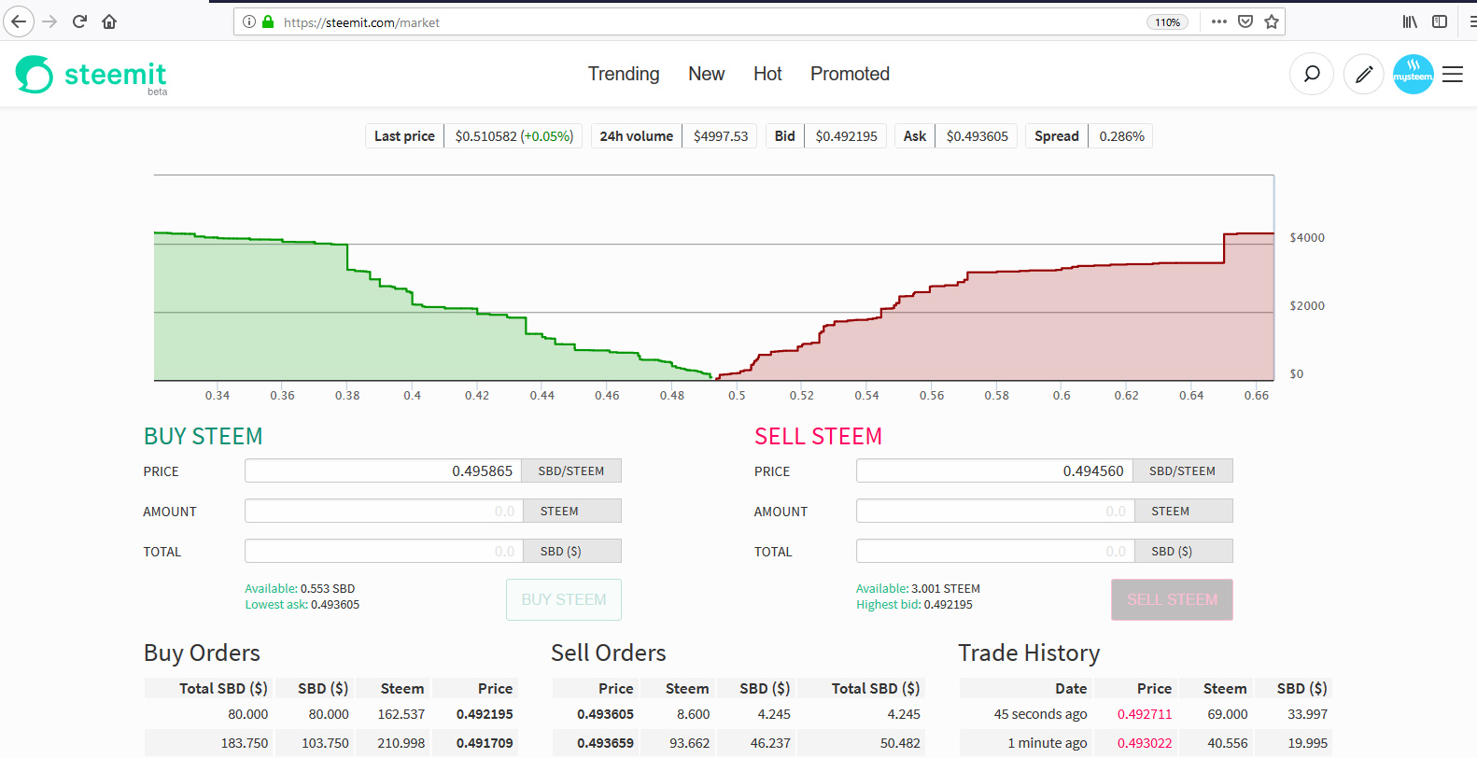The width and height of the screenshot is (1477, 758).
Task: Select buy order priced 0.491709
Action: [331, 743]
